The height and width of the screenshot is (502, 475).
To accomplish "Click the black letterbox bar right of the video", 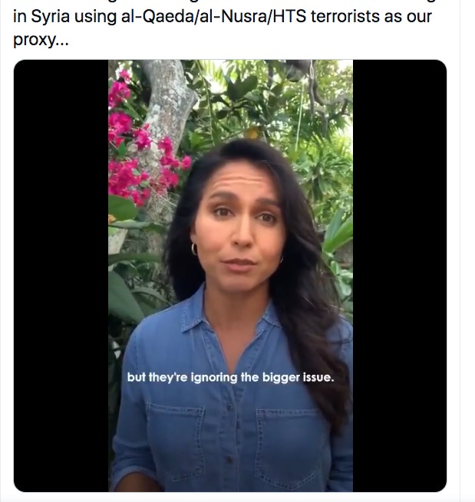I will [x=400, y=276].
